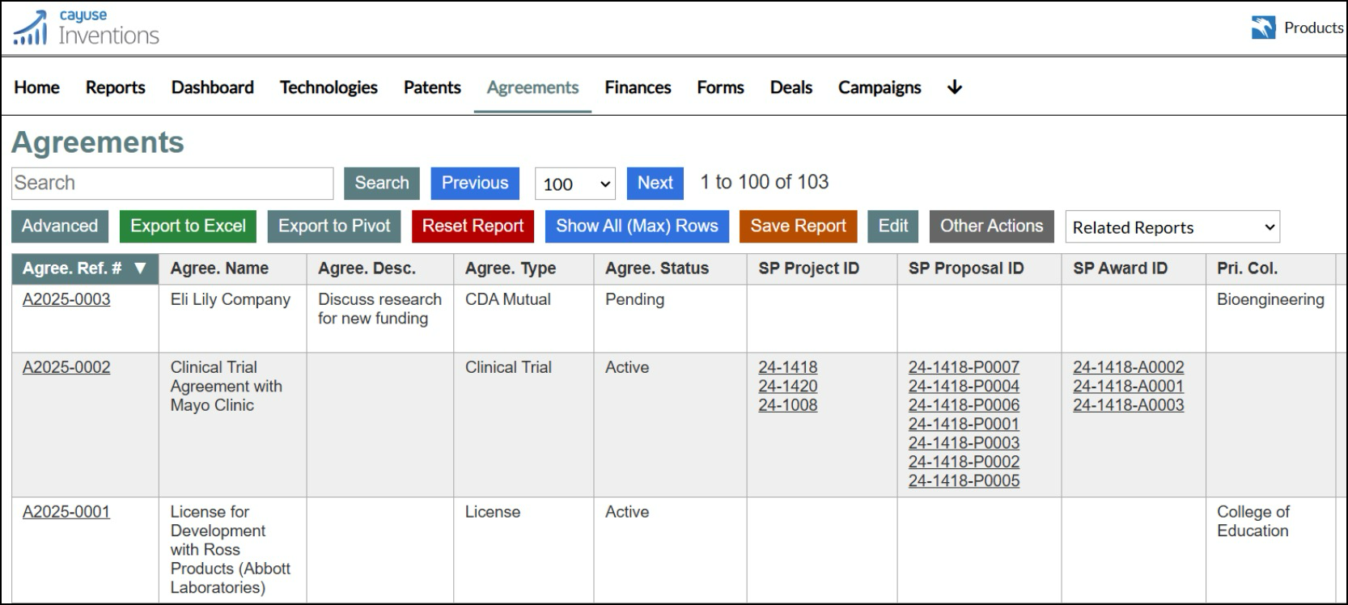The image size is (1348, 605).
Task: Open proposal 24-1418-P0007
Action: coord(964,367)
